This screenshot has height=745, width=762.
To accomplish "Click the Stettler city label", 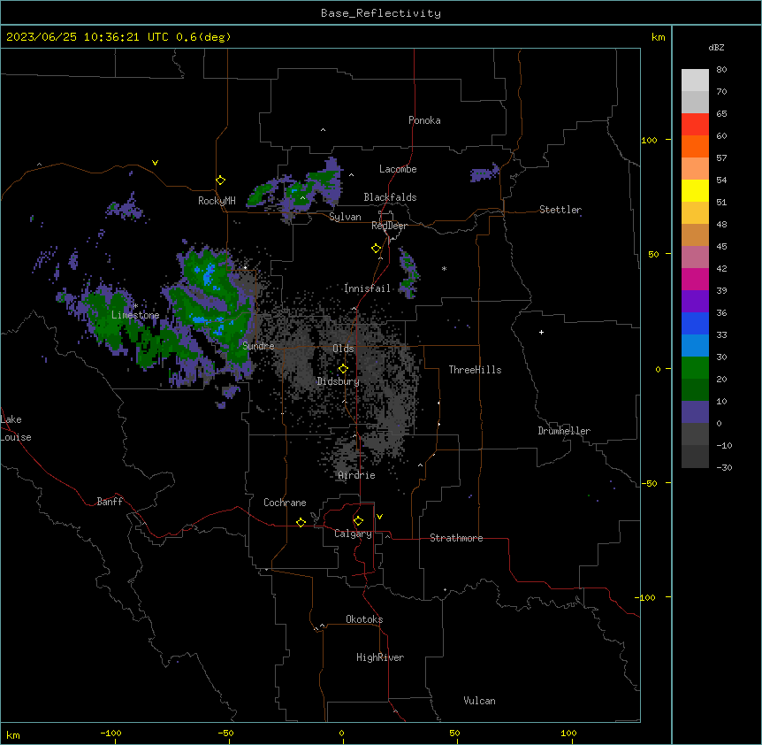I will pyautogui.click(x=560, y=210).
